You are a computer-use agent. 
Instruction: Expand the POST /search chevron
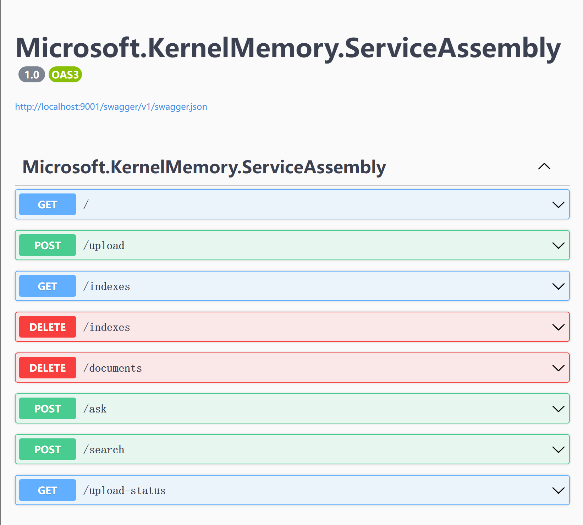tap(558, 450)
